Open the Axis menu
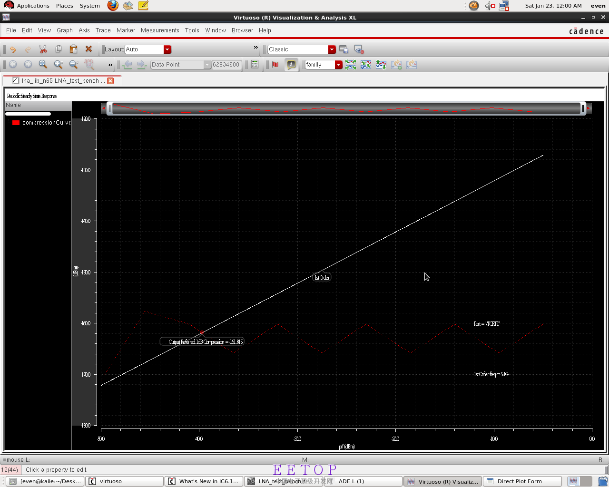The height and width of the screenshot is (487, 609). coord(84,30)
